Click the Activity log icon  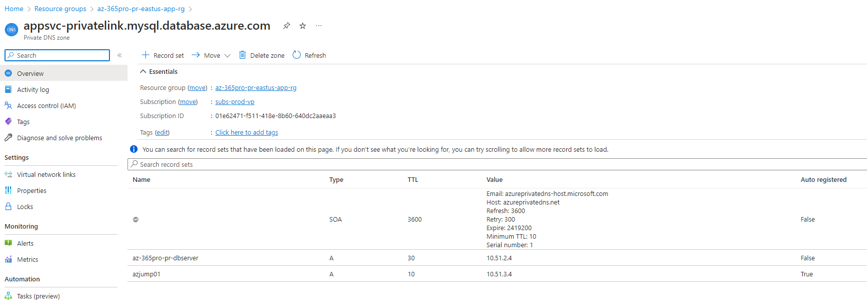pyautogui.click(x=8, y=89)
